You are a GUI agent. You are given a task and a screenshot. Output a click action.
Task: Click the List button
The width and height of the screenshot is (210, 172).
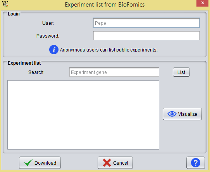pyautogui.click(x=181, y=72)
